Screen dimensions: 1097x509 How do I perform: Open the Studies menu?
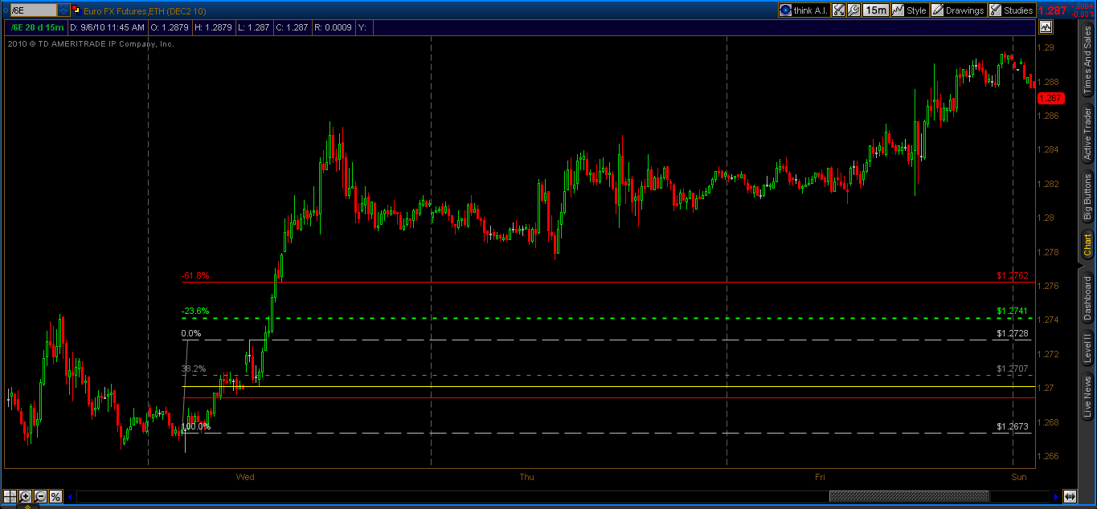coord(1012,10)
